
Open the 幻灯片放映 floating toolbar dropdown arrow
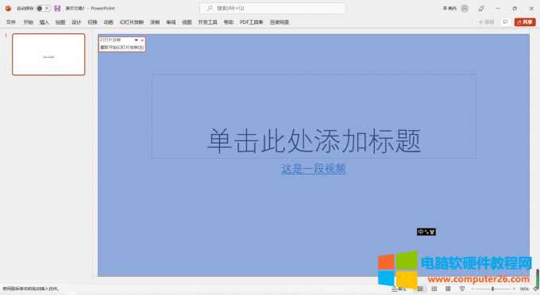click(136, 40)
